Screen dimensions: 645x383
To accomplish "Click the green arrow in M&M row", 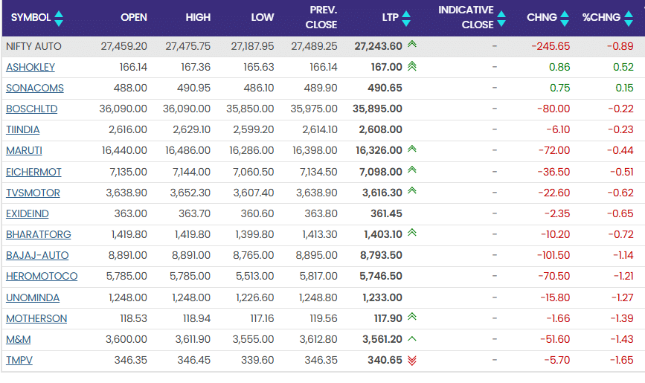I will pos(411,339).
